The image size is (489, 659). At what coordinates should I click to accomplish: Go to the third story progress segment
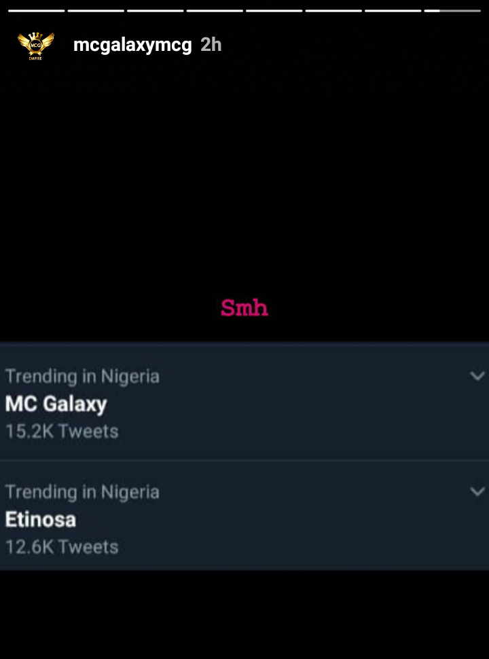(x=155, y=11)
